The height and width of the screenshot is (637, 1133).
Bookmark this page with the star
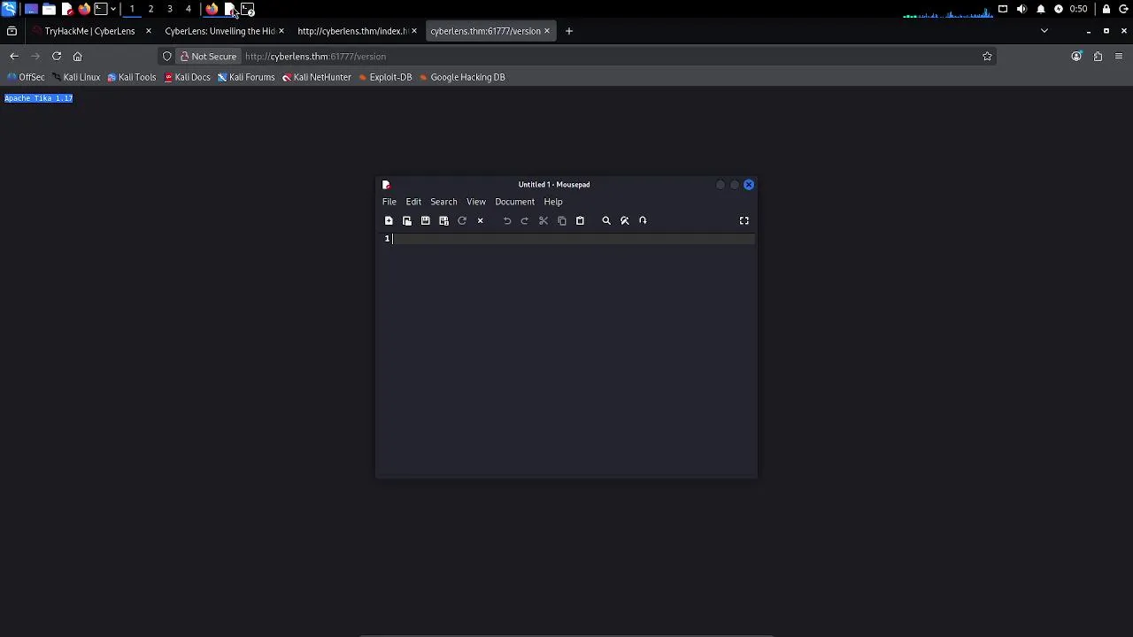[x=987, y=57]
